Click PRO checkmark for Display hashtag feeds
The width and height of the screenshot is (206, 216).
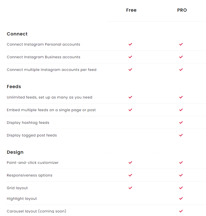181,123
